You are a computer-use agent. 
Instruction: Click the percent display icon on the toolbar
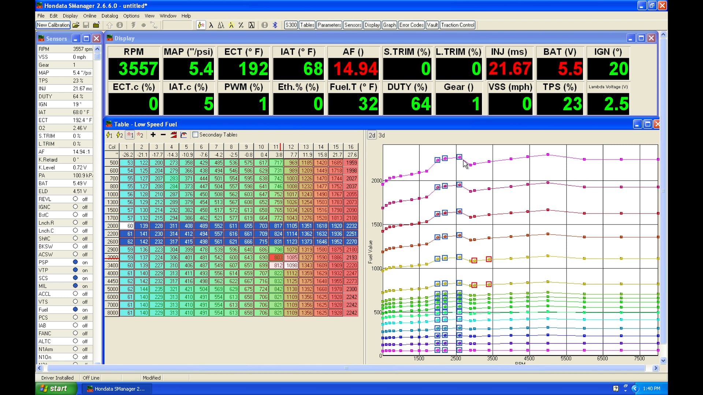coord(241,25)
